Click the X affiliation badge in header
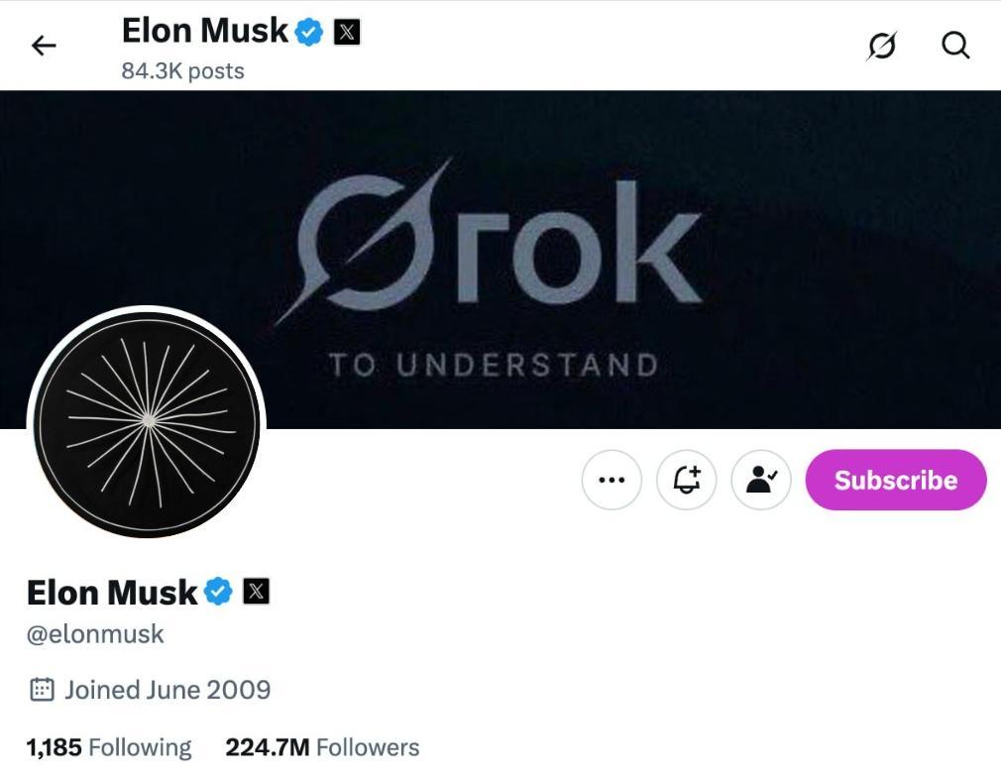Screen dimensions: 1001x777 (347, 32)
